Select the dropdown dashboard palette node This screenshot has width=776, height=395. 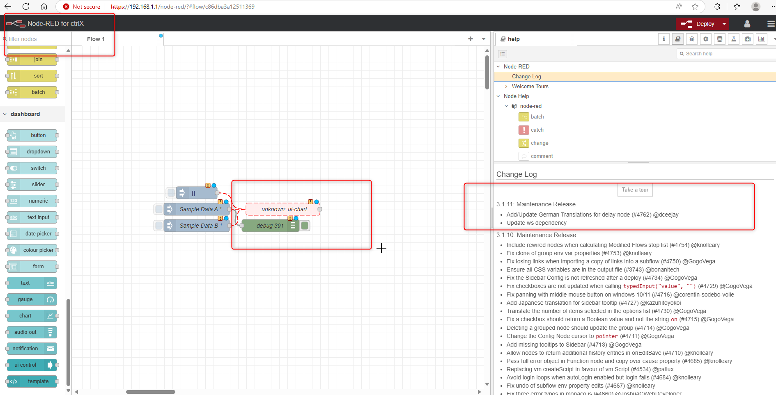click(x=32, y=152)
